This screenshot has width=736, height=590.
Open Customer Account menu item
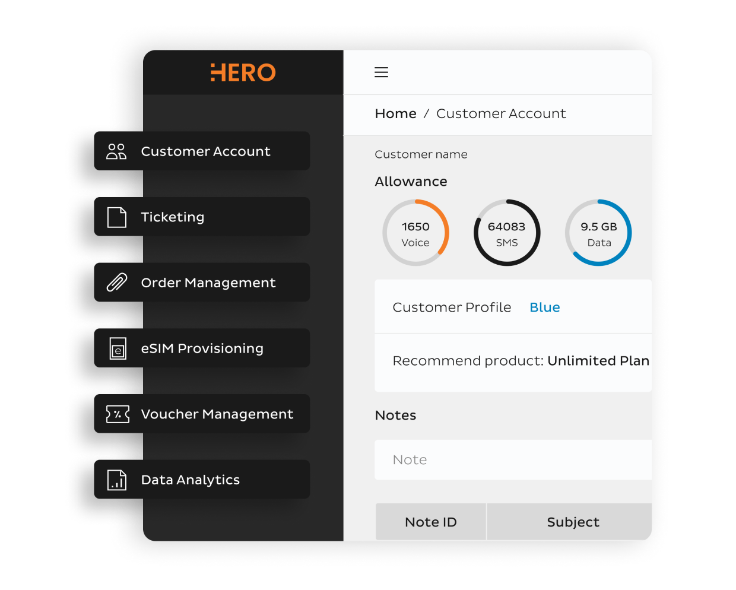(202, 151)
